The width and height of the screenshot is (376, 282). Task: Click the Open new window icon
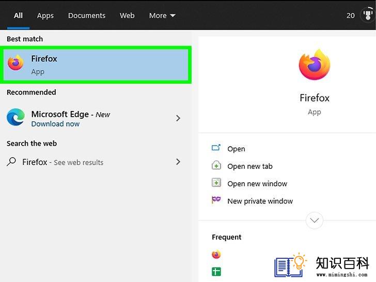coord(216,183)
